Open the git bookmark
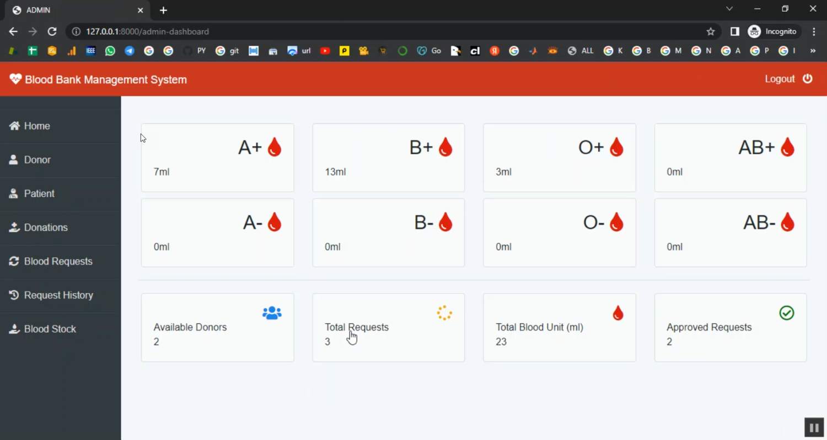 tap(227, 51)
